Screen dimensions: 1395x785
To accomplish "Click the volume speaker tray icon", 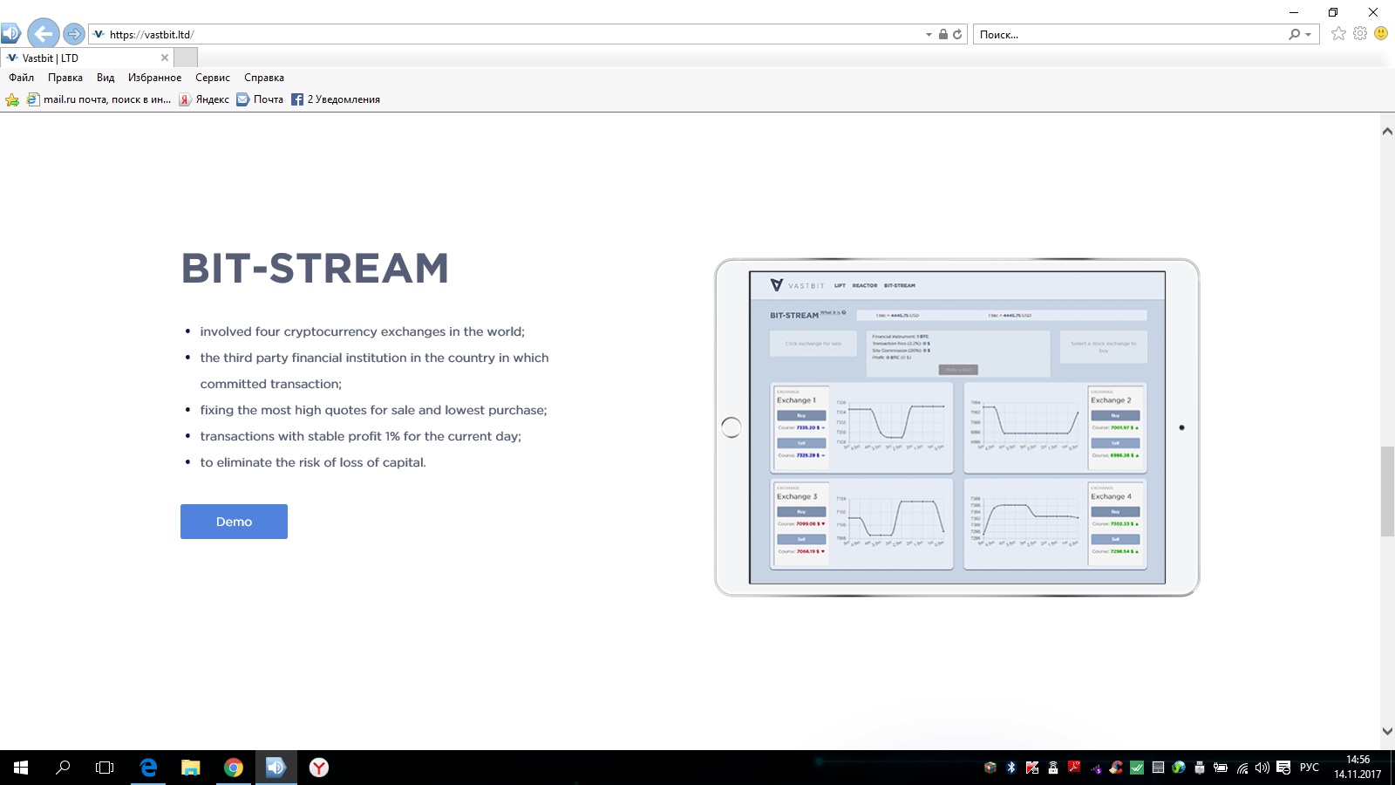I will pyautogui.click(x=1262, y=768).
